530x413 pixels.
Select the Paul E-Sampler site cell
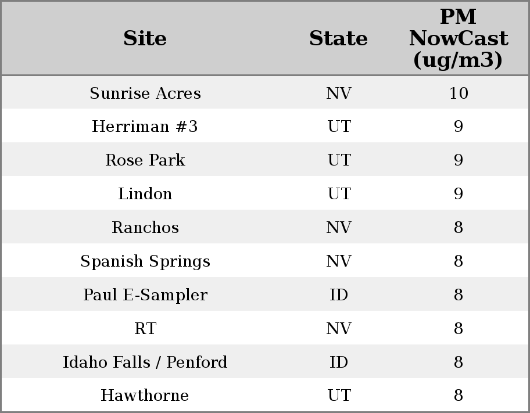click(x=145, y=295)
